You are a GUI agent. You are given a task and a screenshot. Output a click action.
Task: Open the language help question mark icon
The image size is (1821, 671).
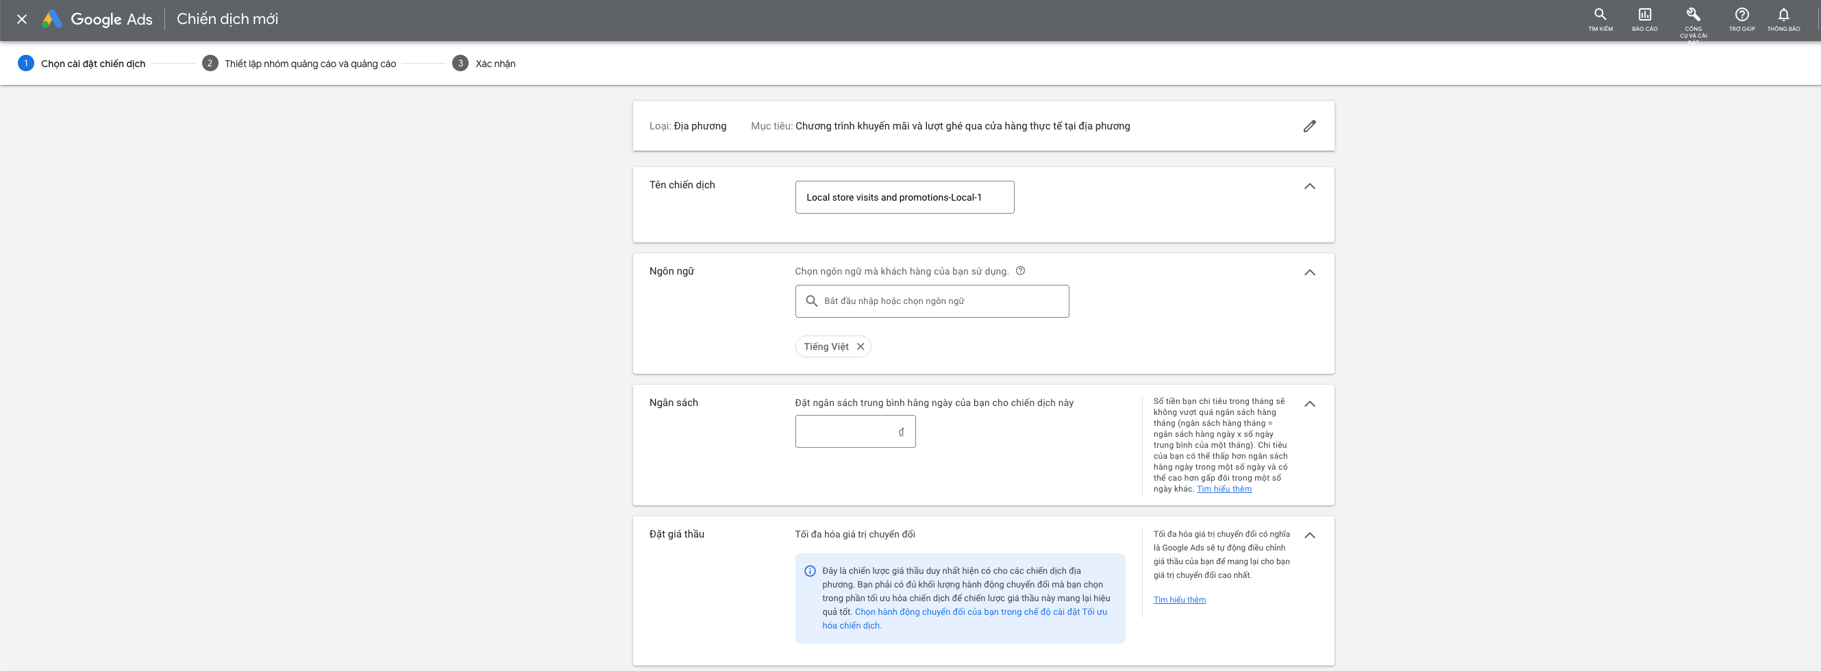click(1020, 270)
